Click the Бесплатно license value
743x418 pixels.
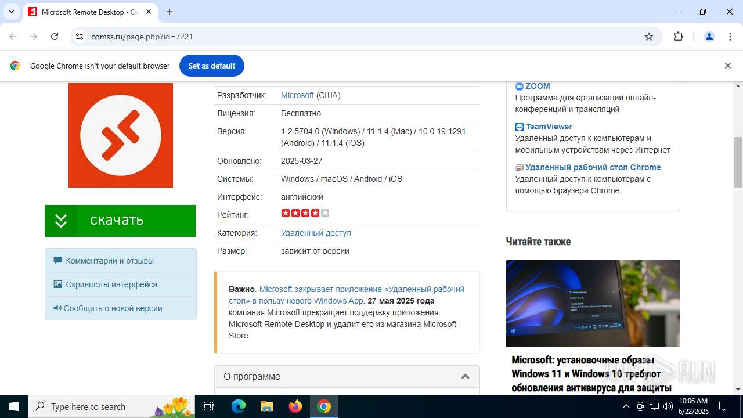(x=301, y=113)
